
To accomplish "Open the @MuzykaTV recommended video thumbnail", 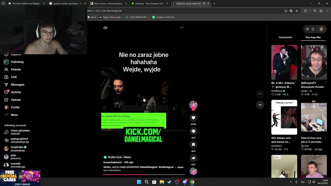I will 314,62.
